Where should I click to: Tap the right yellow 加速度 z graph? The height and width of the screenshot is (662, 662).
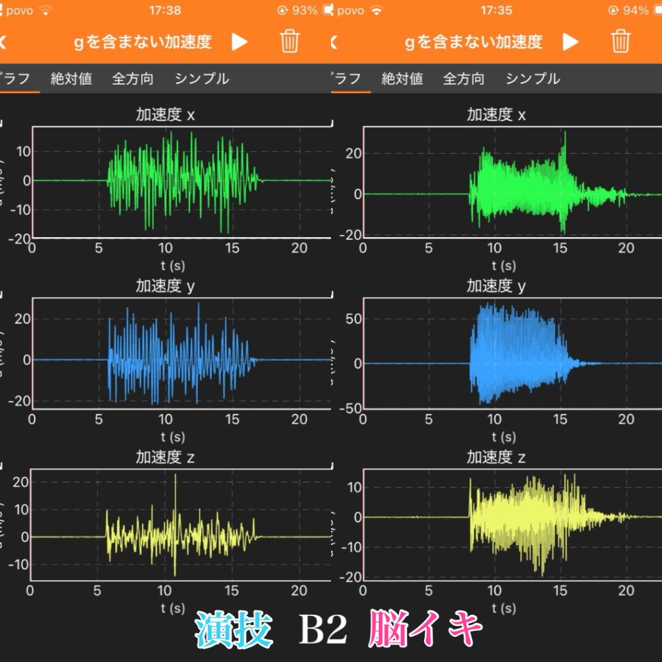pos(512,524)
